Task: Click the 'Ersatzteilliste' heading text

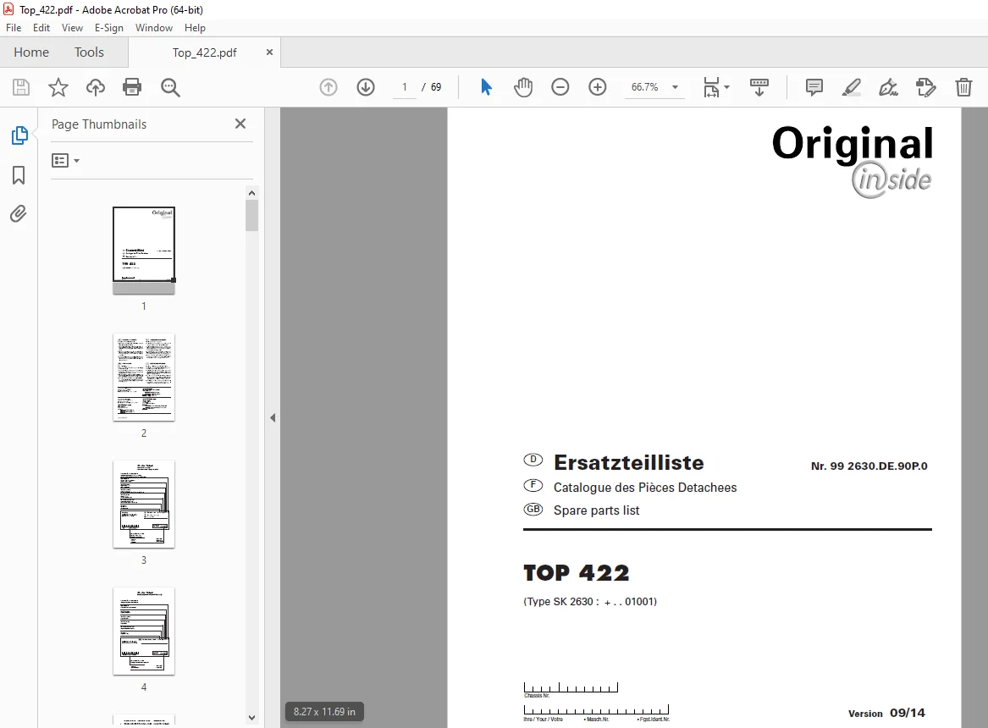Action: click(628, 462)
